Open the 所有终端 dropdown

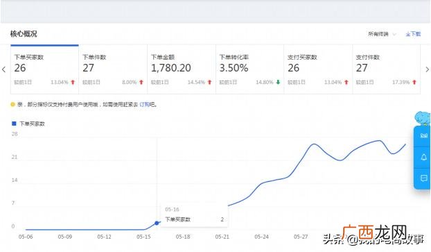[x=382, y=34]
